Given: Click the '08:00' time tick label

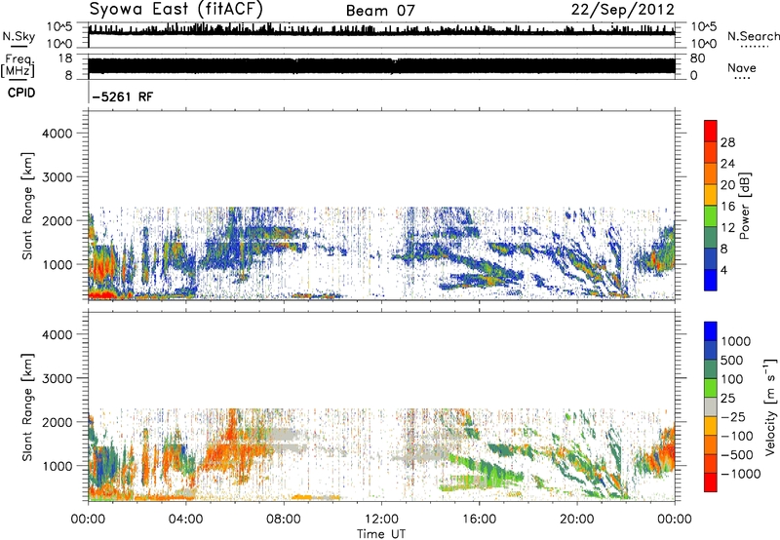Looking at the screenshot, I should pos(284,520).
